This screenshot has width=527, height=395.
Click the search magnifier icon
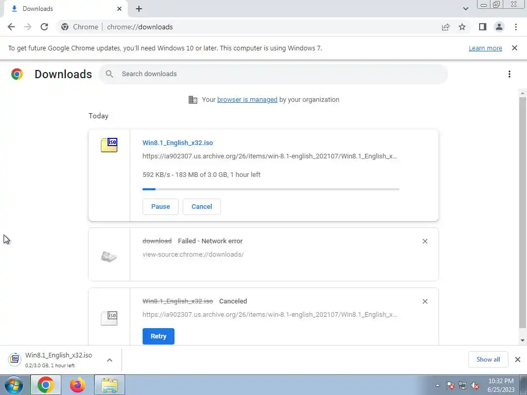tap(109, 74)
